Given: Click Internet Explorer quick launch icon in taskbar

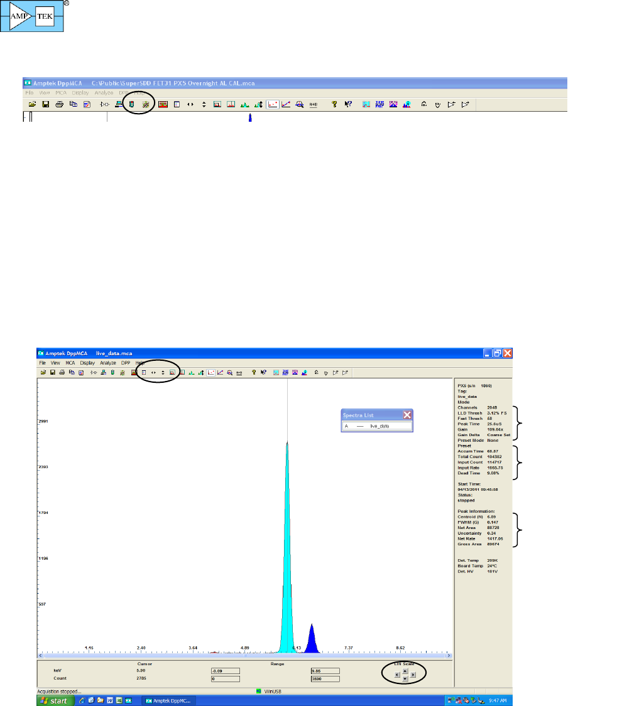Looking at the screenshot, I should (82, 700).
